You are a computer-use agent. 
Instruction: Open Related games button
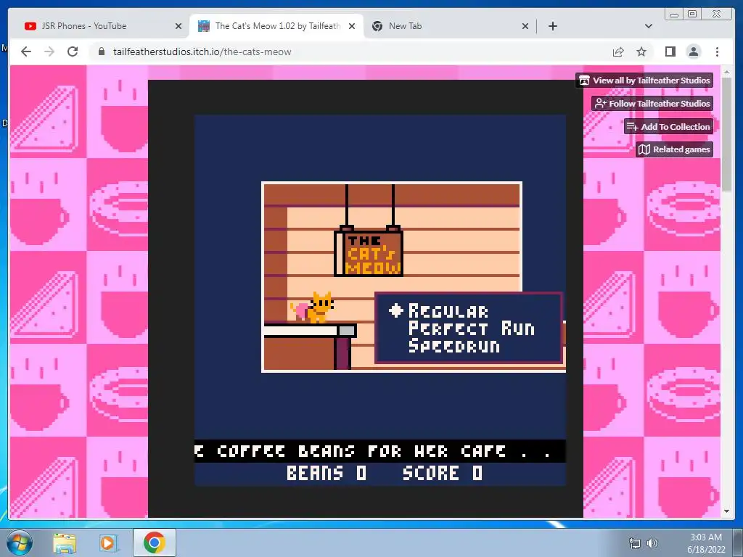click(x=674, y=149)
